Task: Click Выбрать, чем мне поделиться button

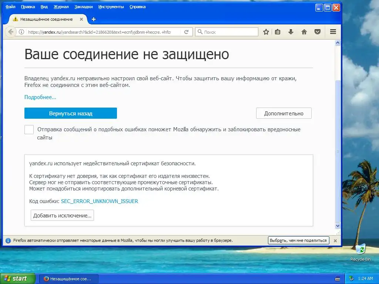Action: tap(298, 240)
